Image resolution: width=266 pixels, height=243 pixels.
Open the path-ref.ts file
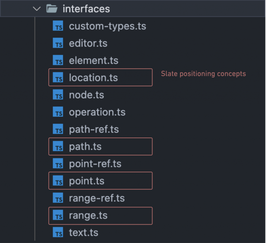[94, 129]
